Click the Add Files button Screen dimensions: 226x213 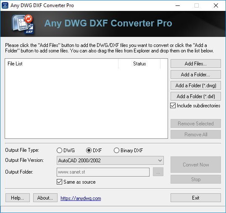click(x=196, y=64)
